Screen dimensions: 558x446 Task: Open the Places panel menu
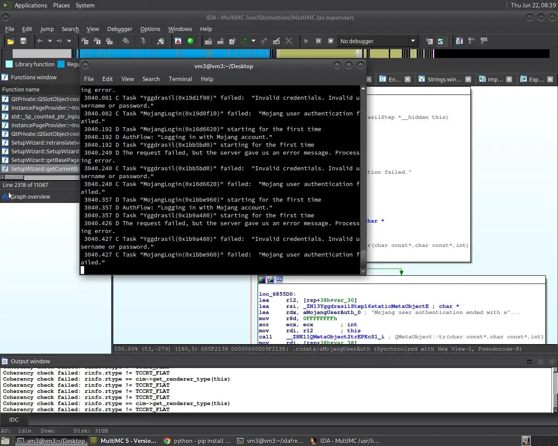click(x=61, y=5)
